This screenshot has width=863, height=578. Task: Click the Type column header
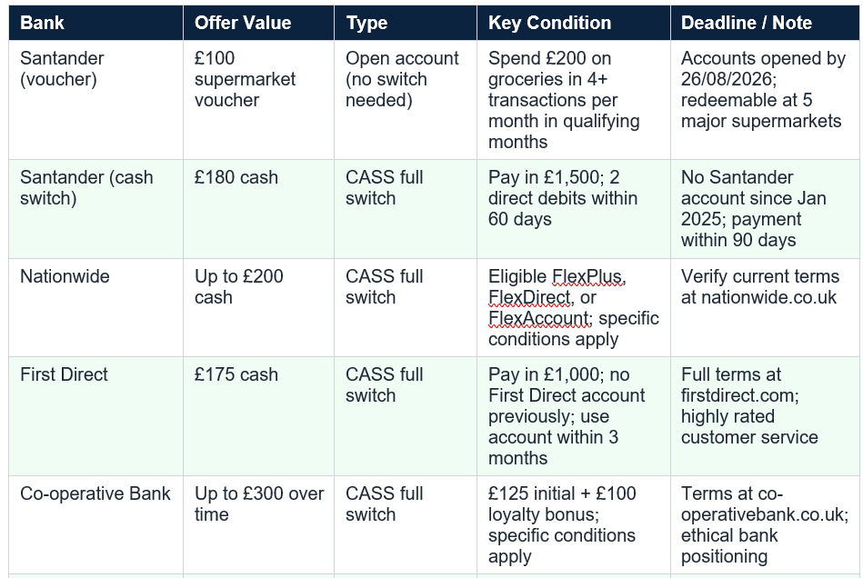pos(406,23)
